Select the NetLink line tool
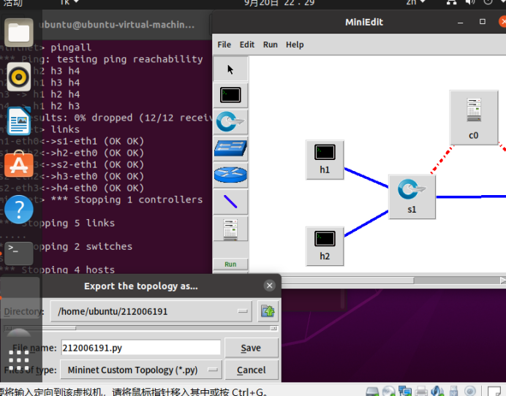Screen dimensions: 506x396 230,202
